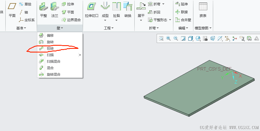Choose 扫描混合 from the wall menu
260x131 pixels.
tap(60, 61)
